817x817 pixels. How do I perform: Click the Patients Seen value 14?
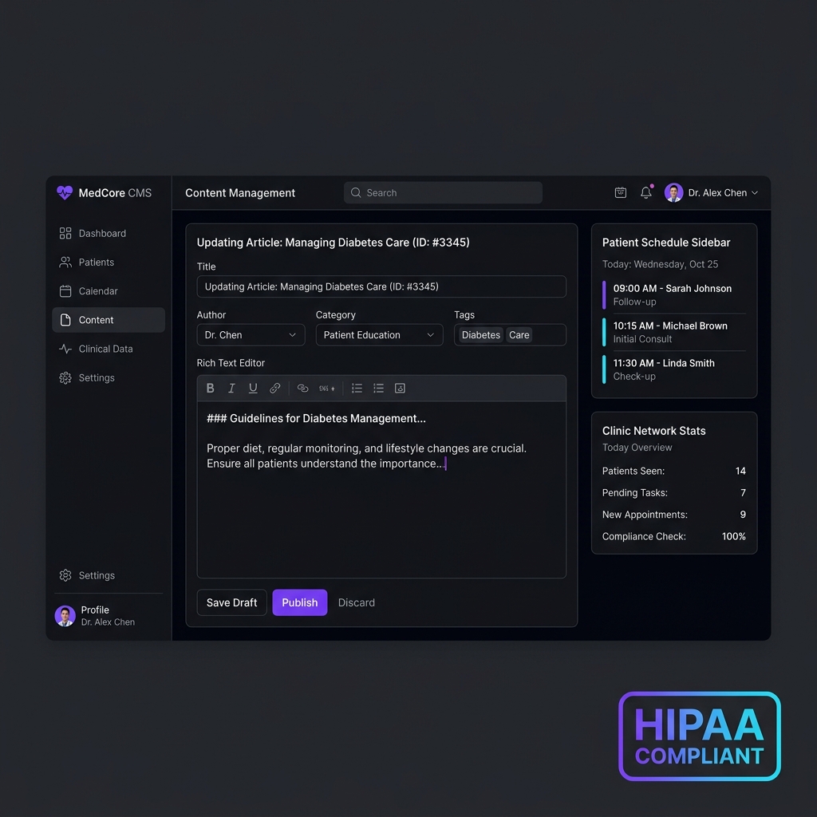click(740, 471)
